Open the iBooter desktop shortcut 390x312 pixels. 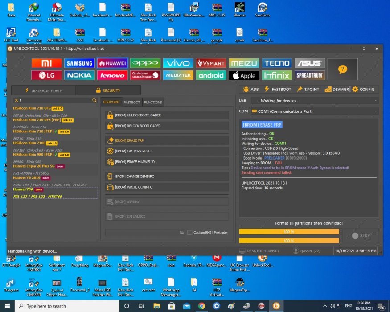pos(240,10)
